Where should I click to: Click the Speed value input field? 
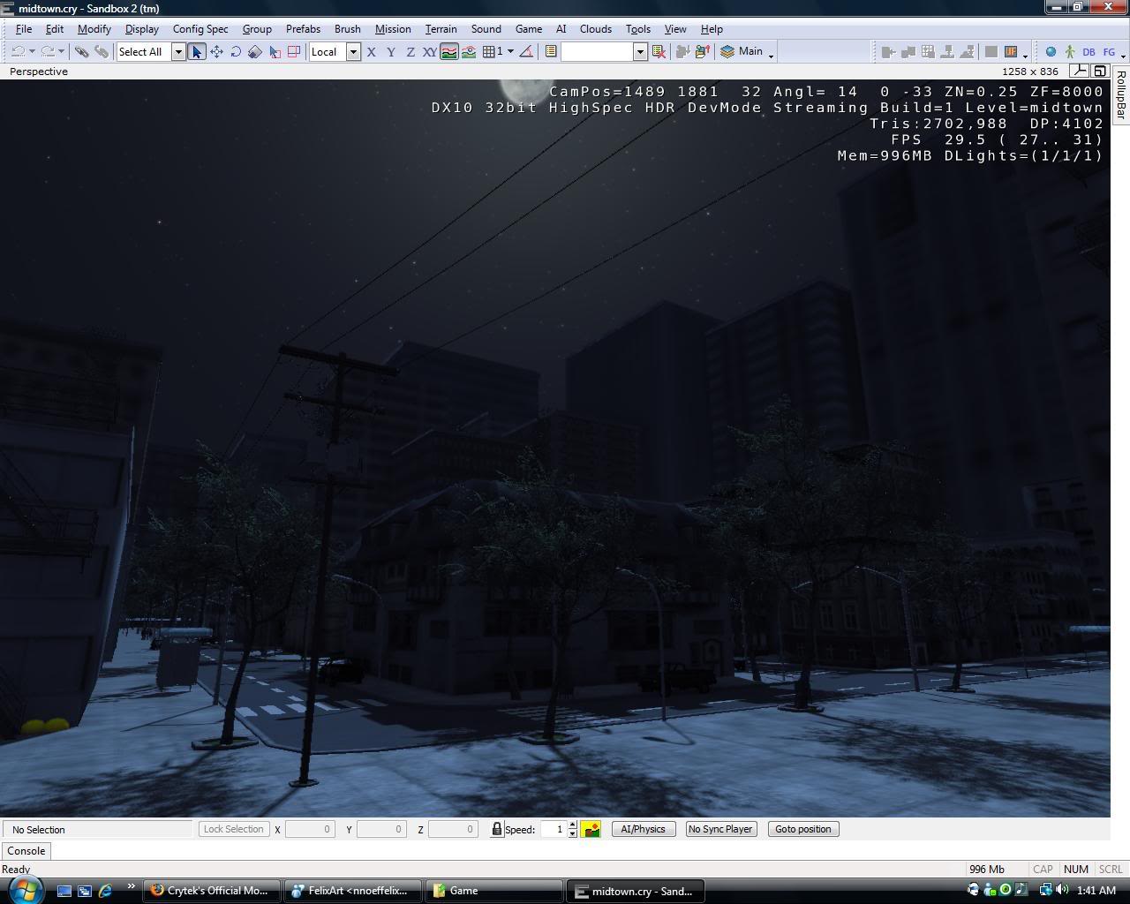(553, 829)
